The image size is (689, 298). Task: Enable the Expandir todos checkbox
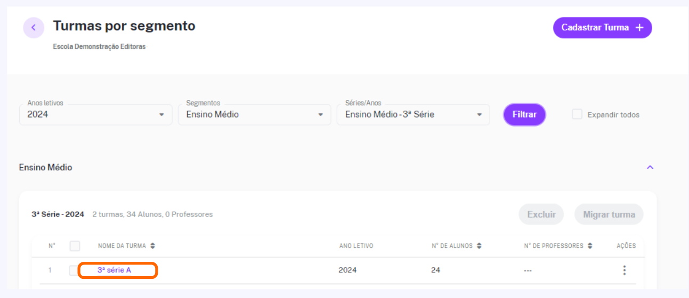click(x=577, y=114)
